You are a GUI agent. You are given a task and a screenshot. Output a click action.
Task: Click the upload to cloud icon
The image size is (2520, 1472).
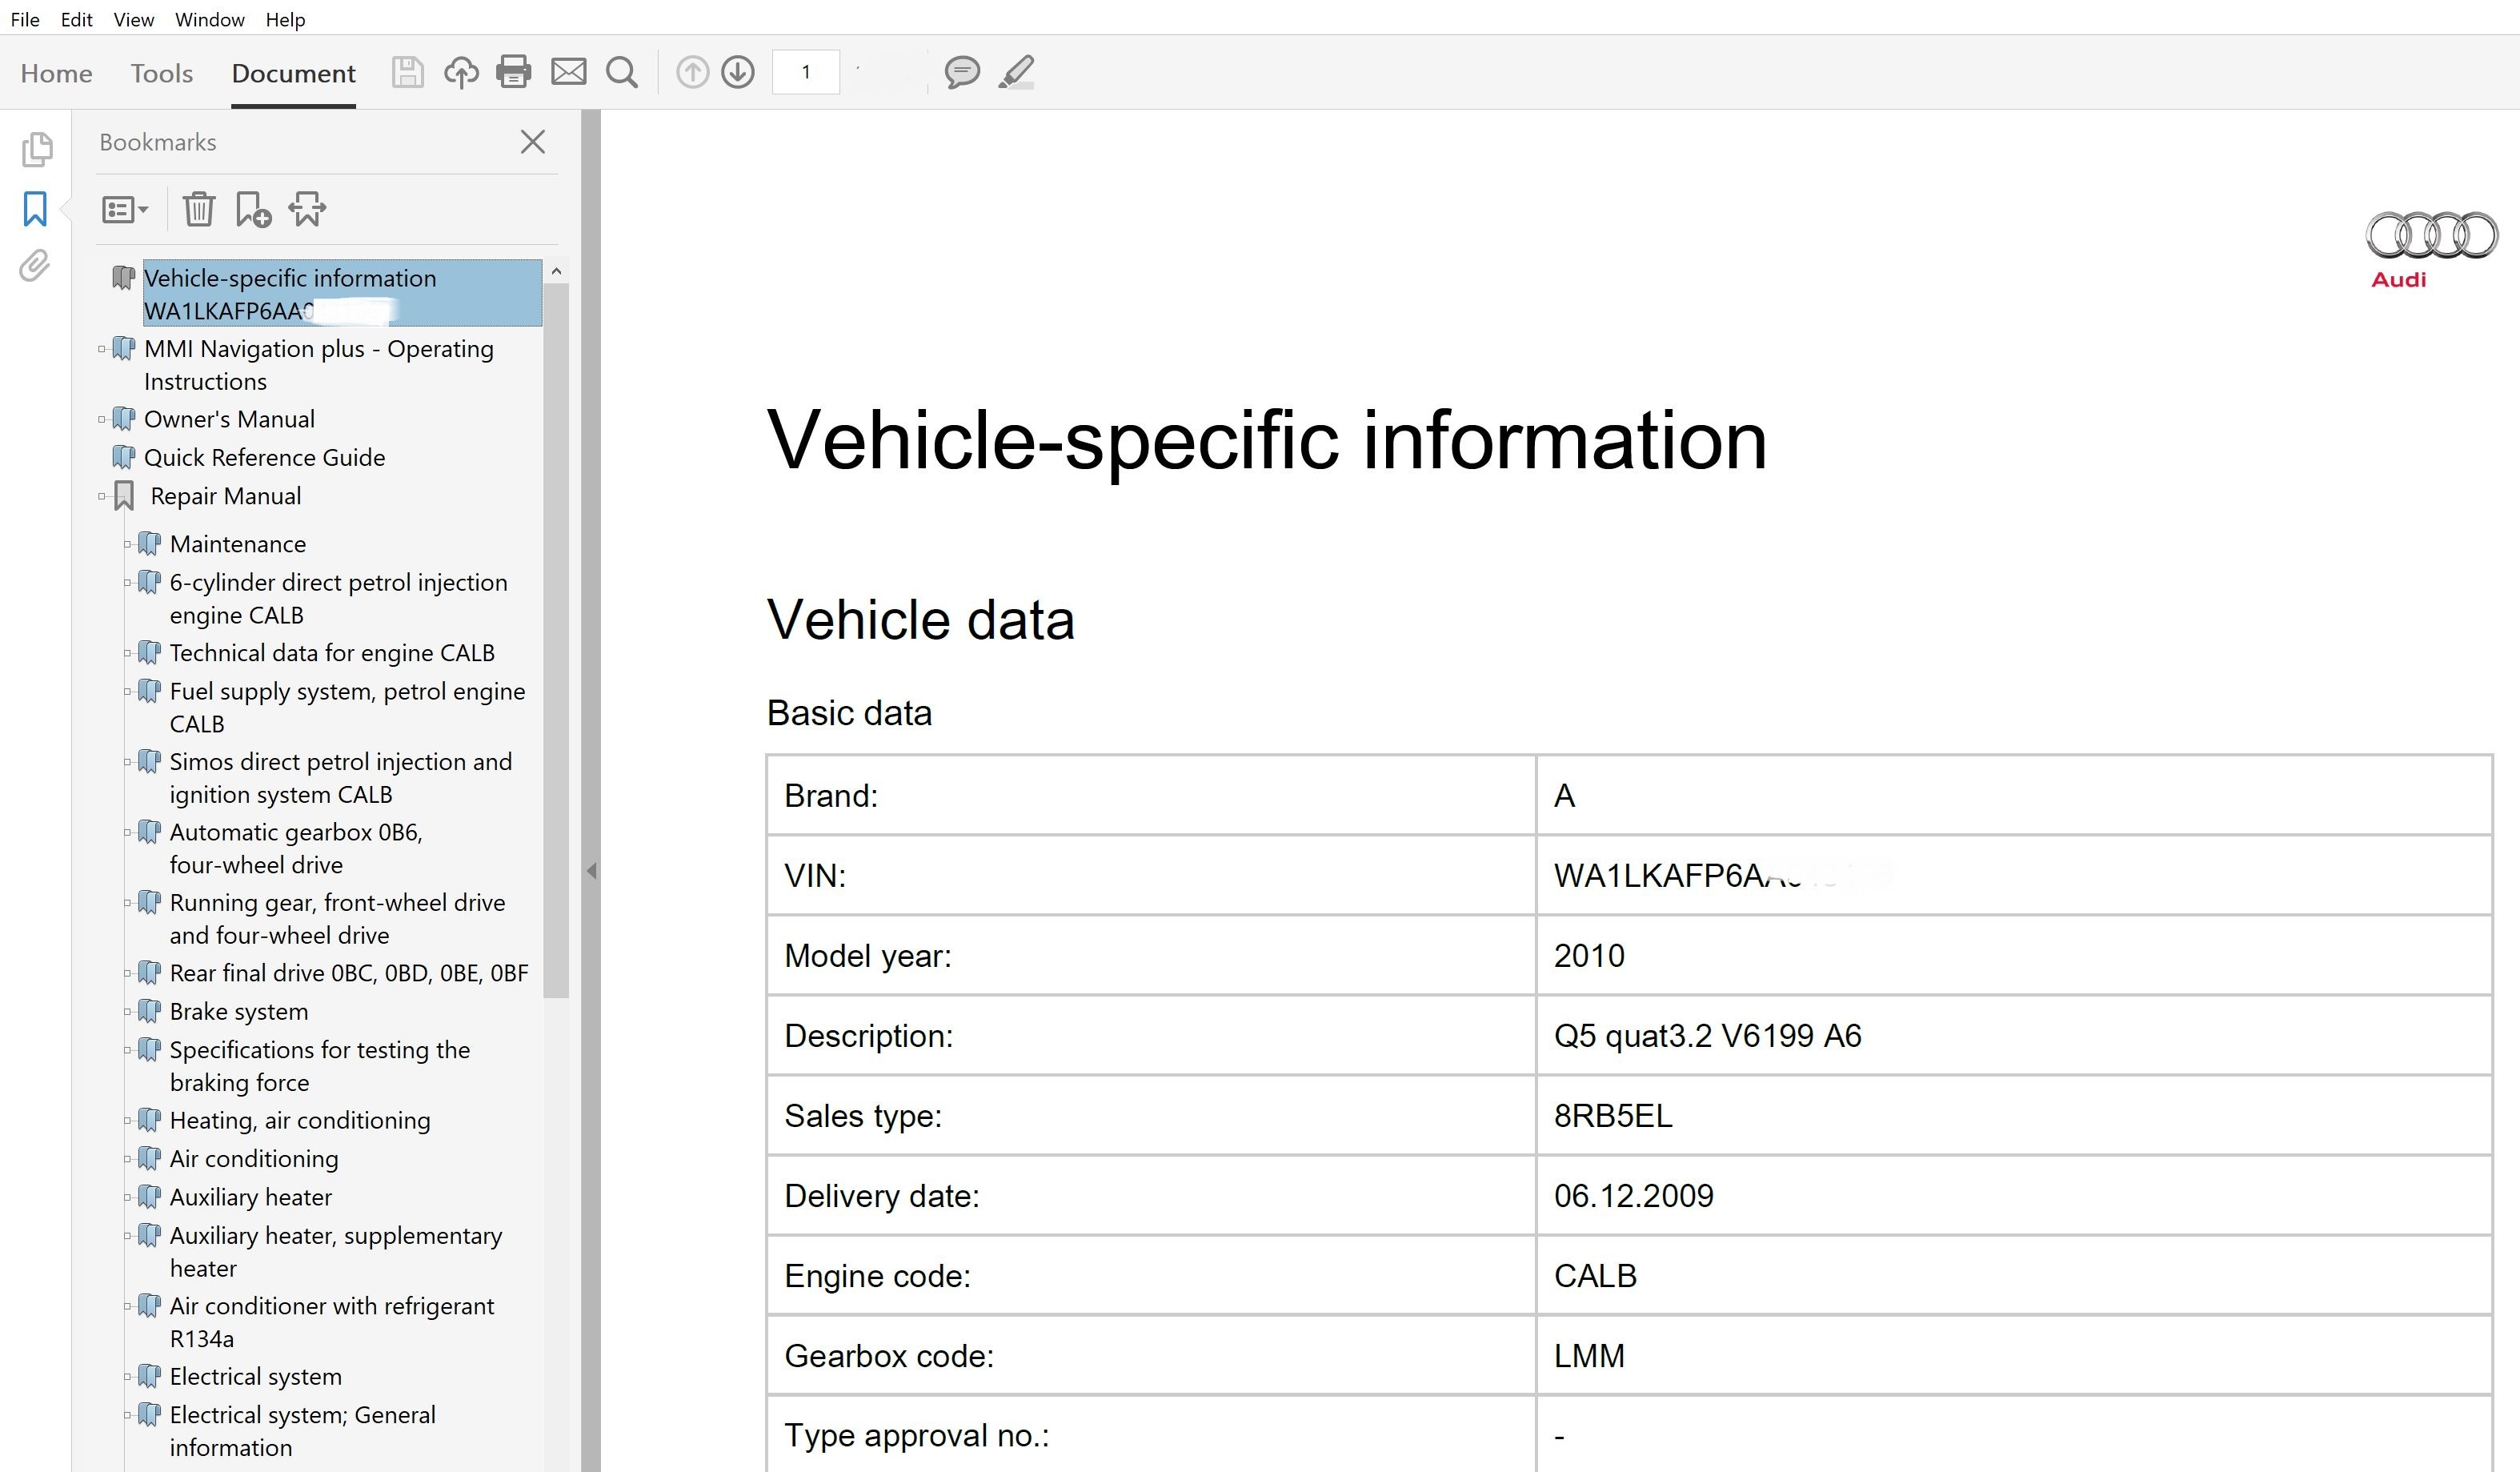461,72
